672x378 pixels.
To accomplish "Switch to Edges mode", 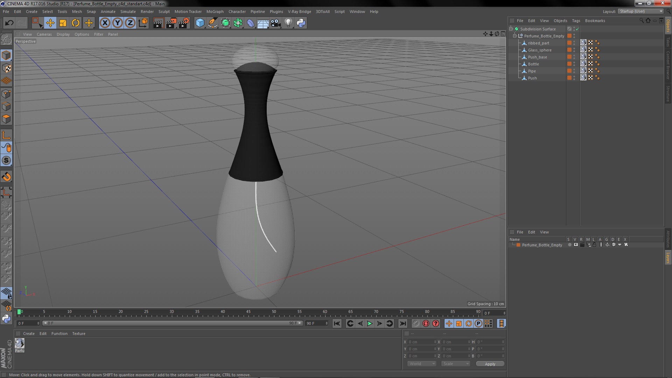I will [6, 106].
